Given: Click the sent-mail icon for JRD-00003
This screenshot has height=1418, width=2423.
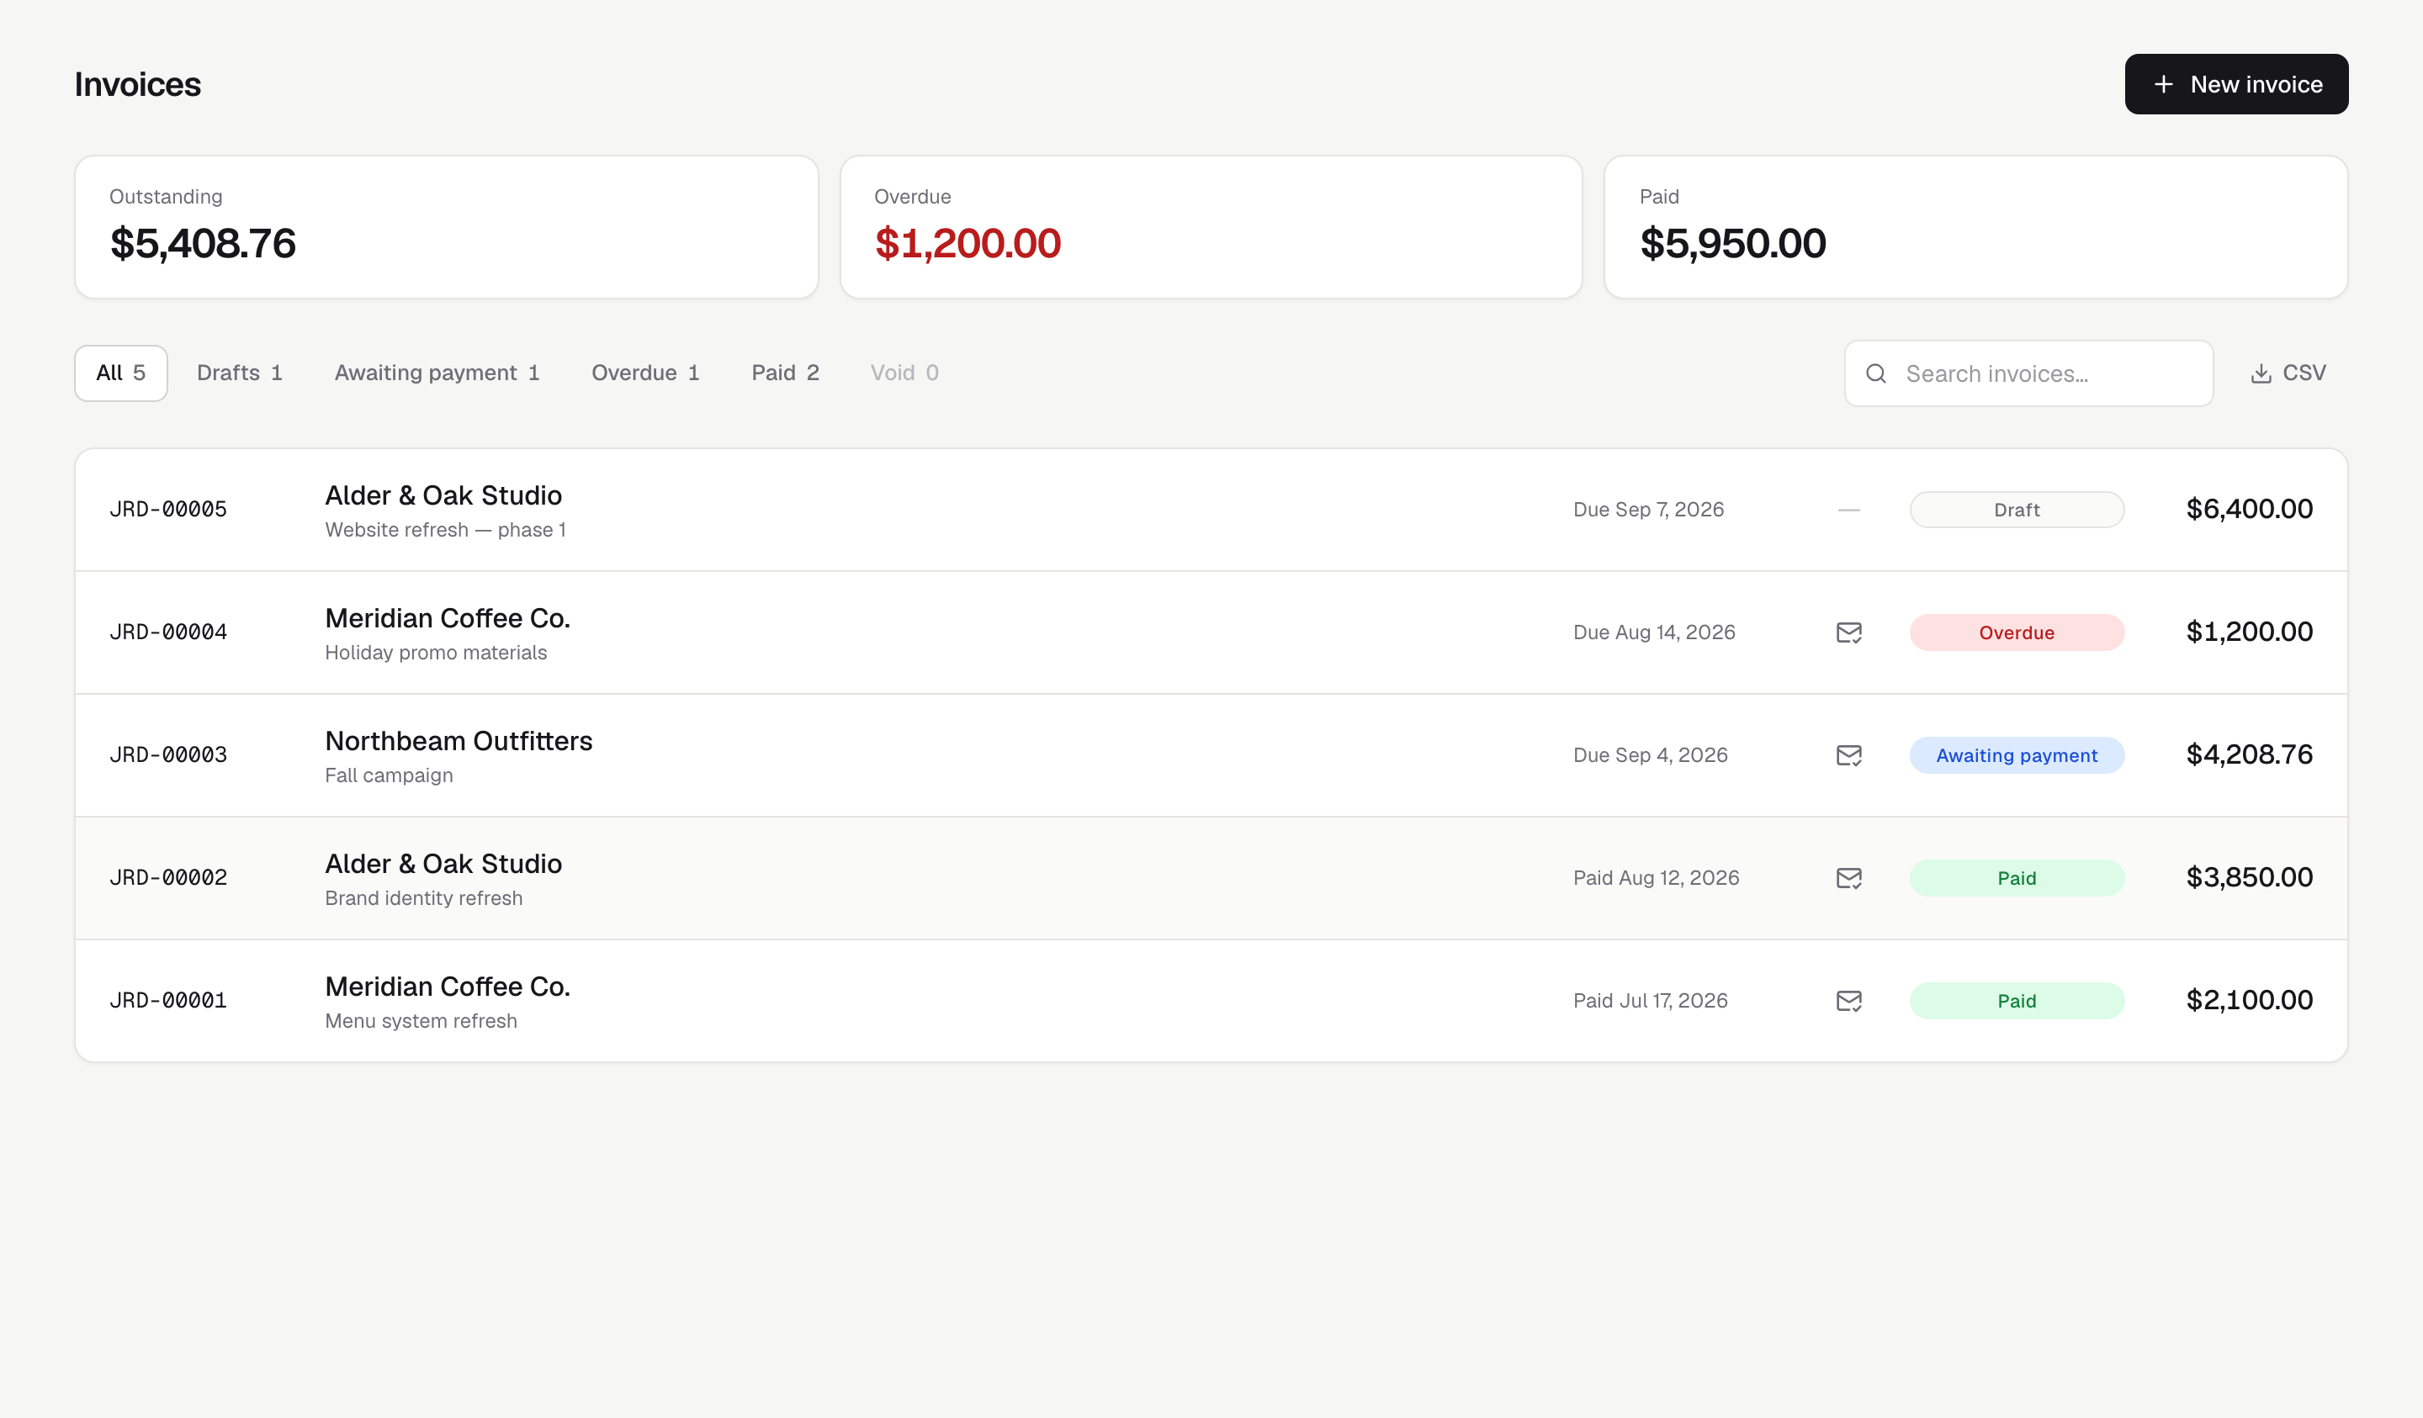Looking at the screenshot, I should (1848, 755).
